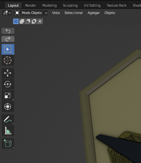Select the Scale tool
Image resolution: width=141 pixels, height=163 pixels.
point(8,95)
